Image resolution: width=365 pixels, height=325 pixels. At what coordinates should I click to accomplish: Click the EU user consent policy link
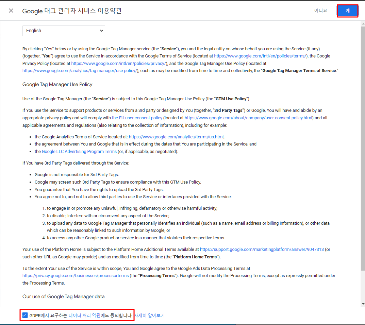tap(137, 118)
